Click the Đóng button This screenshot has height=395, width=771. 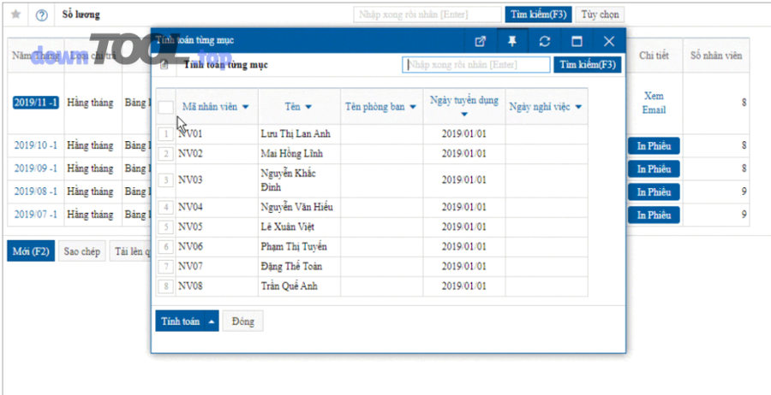[243, 321]
